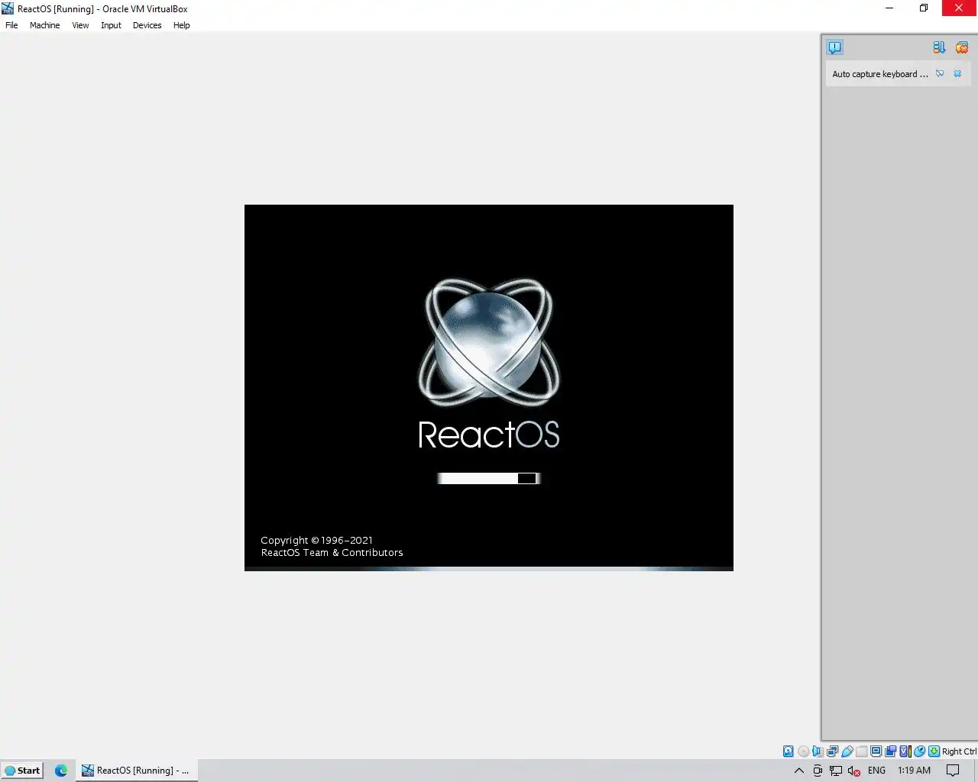Open the Windows Action Center icon
The image size is (978, 782).
[x=953, y=771]
